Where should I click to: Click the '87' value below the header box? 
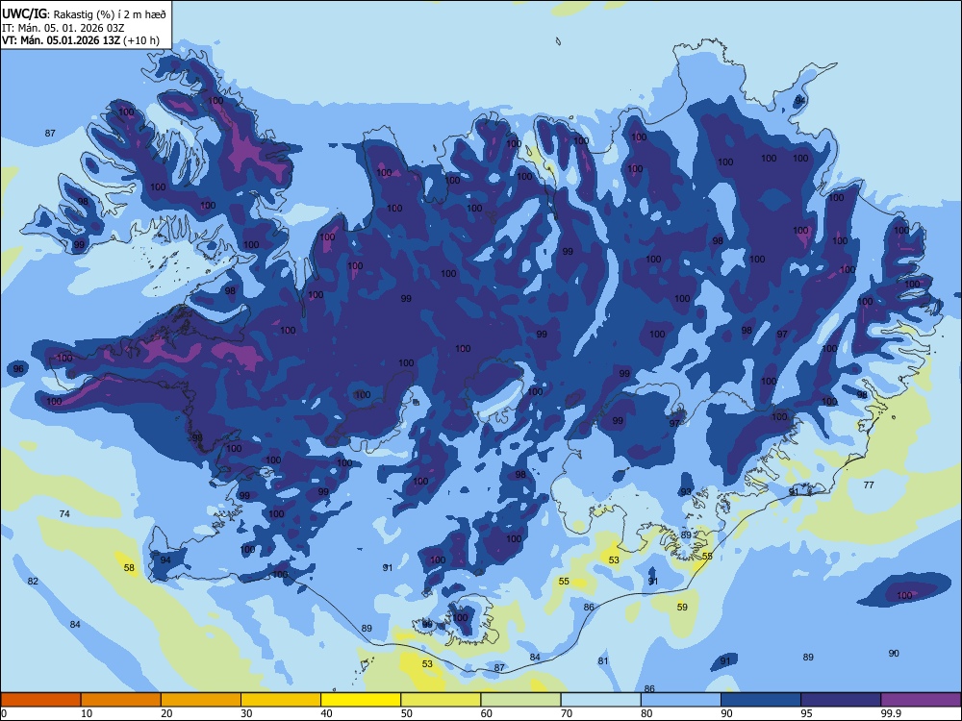click(x=50, y=133)
